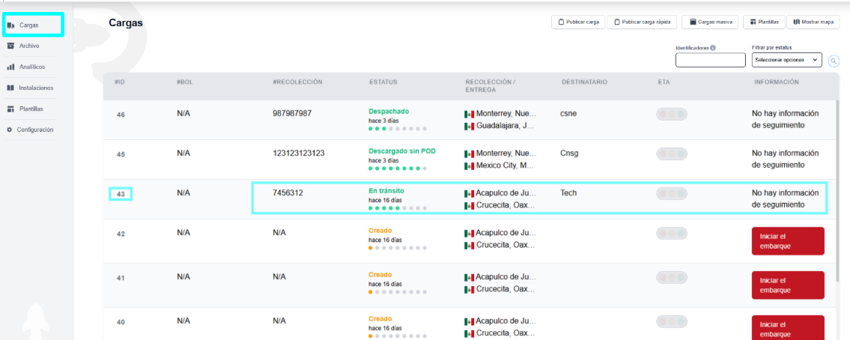This screenshot has width=850, height=340.
Task: Go to the Analíticos sidebar section
Action: (32, 67)
